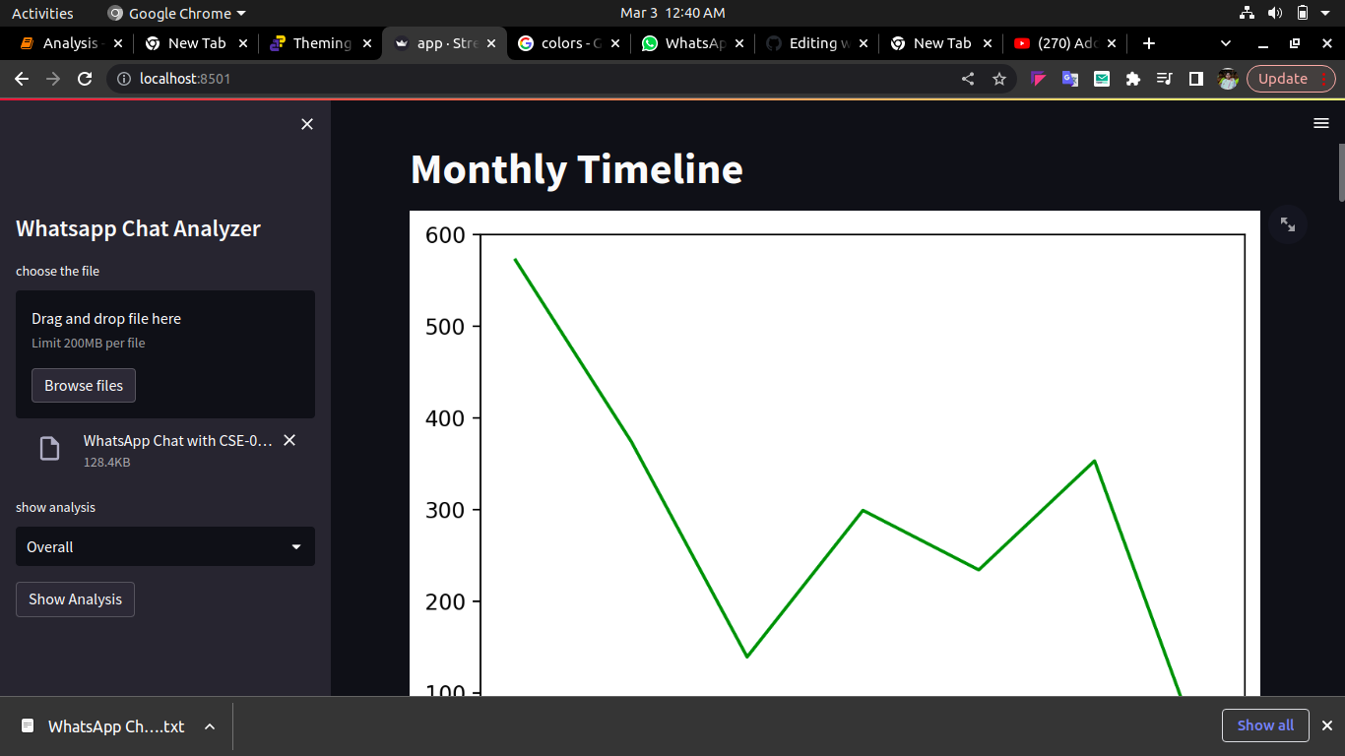Open the Google Translate extension
The height and width of the screenshot is (756, 1345).
click(1070, 79)
